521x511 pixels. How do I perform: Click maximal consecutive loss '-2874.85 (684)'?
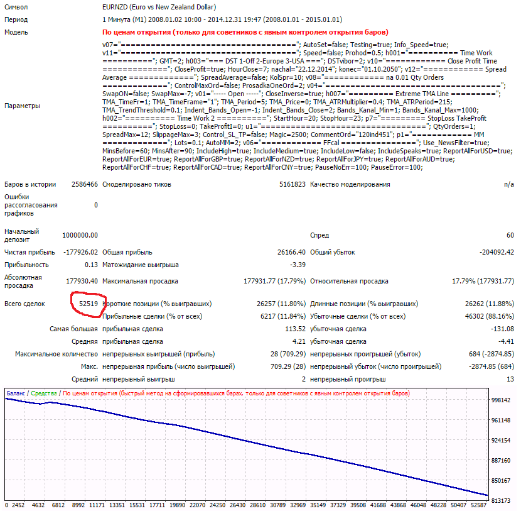click(x=491, y=366)
